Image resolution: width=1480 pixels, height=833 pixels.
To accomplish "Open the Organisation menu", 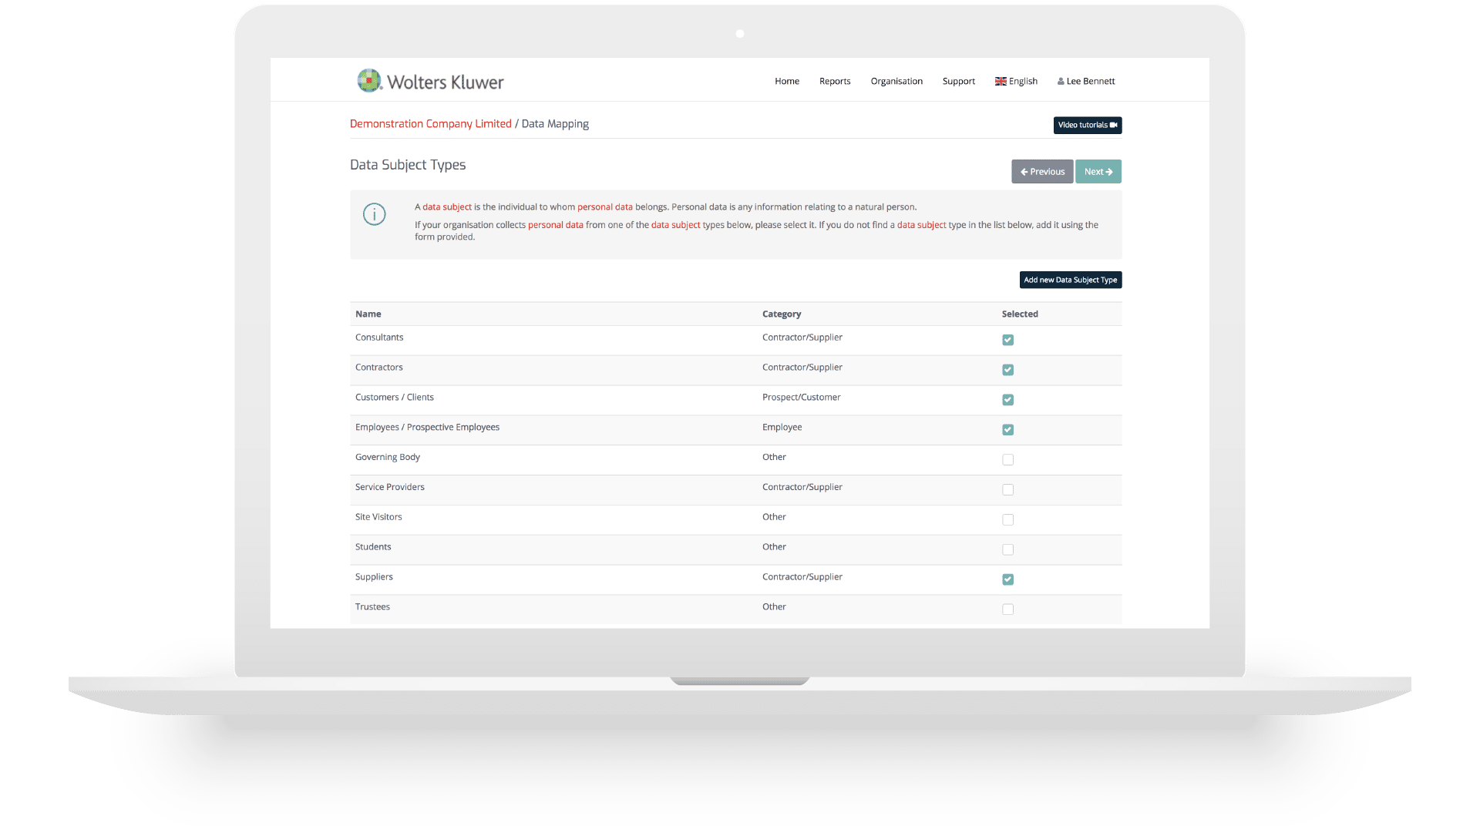I will (896, 81).
